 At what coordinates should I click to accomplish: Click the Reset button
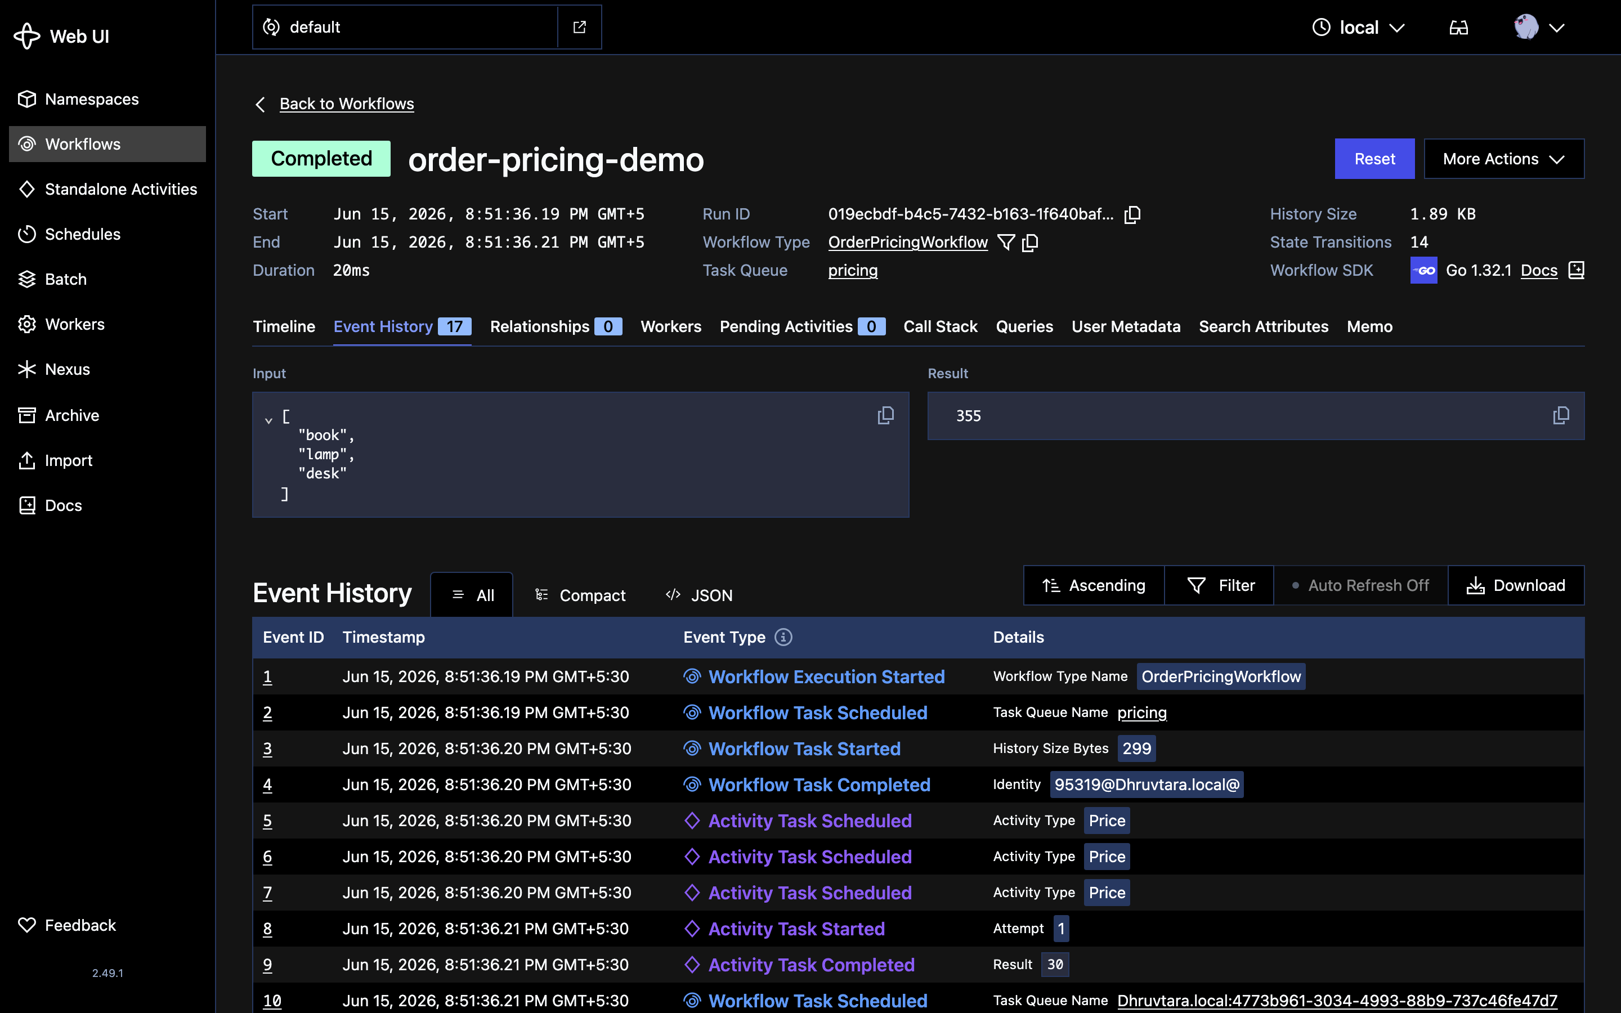tap(1374, 159)
